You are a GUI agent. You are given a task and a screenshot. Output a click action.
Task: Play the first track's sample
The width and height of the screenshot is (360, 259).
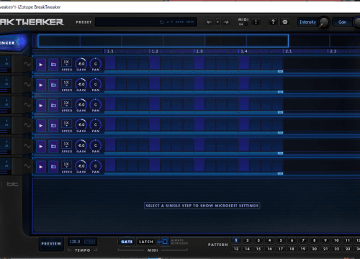click(41, 65)
